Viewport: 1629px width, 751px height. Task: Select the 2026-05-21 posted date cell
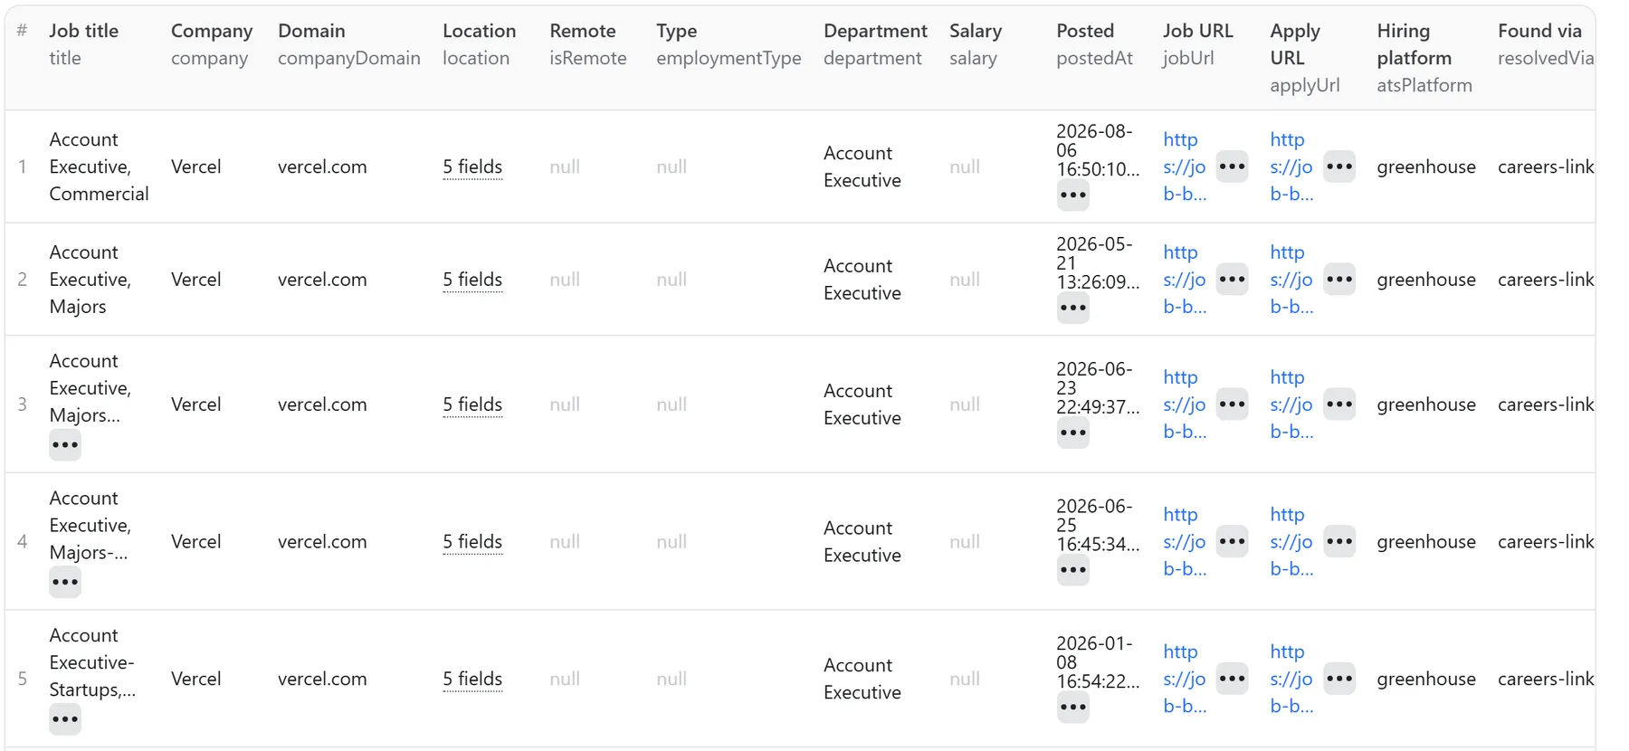click(1097, 263)
